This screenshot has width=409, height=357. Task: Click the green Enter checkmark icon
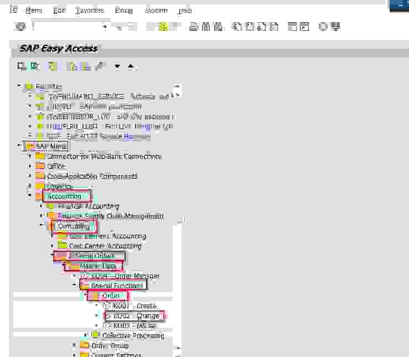(x=20, y=27)
